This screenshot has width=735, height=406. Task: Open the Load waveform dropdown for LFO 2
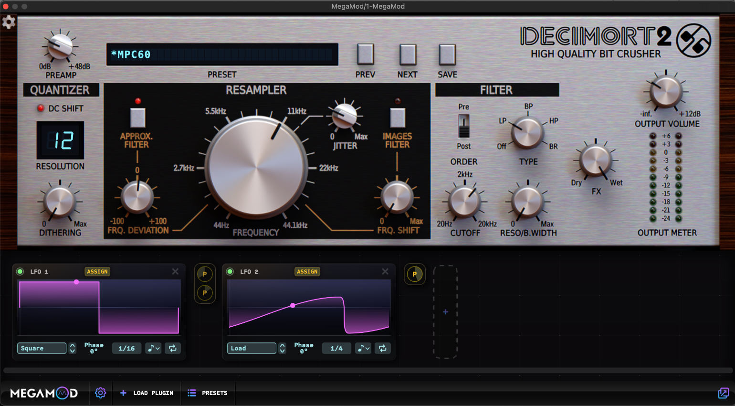pos(251,348)
